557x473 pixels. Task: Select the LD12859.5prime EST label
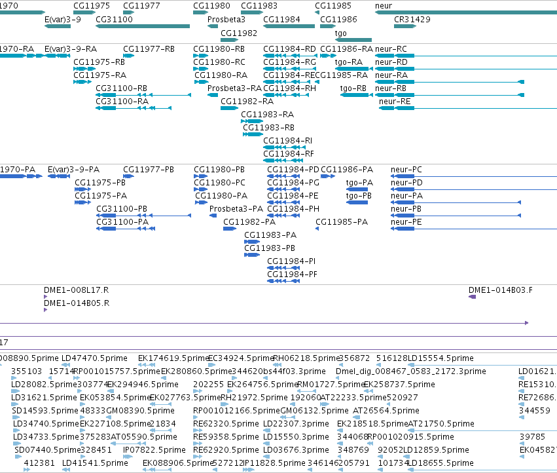tap(436, 450)
